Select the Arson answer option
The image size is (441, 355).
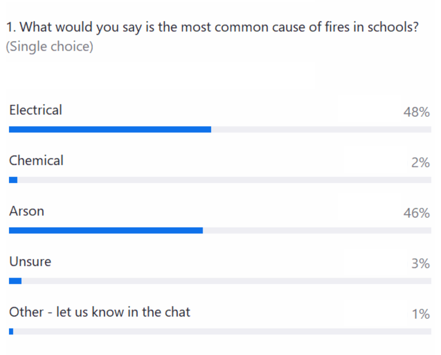pos(26,211)
